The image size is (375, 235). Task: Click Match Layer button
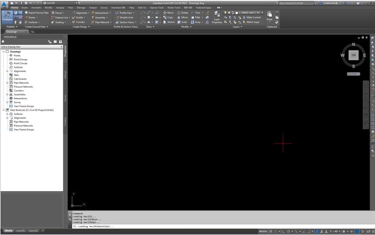251,22
